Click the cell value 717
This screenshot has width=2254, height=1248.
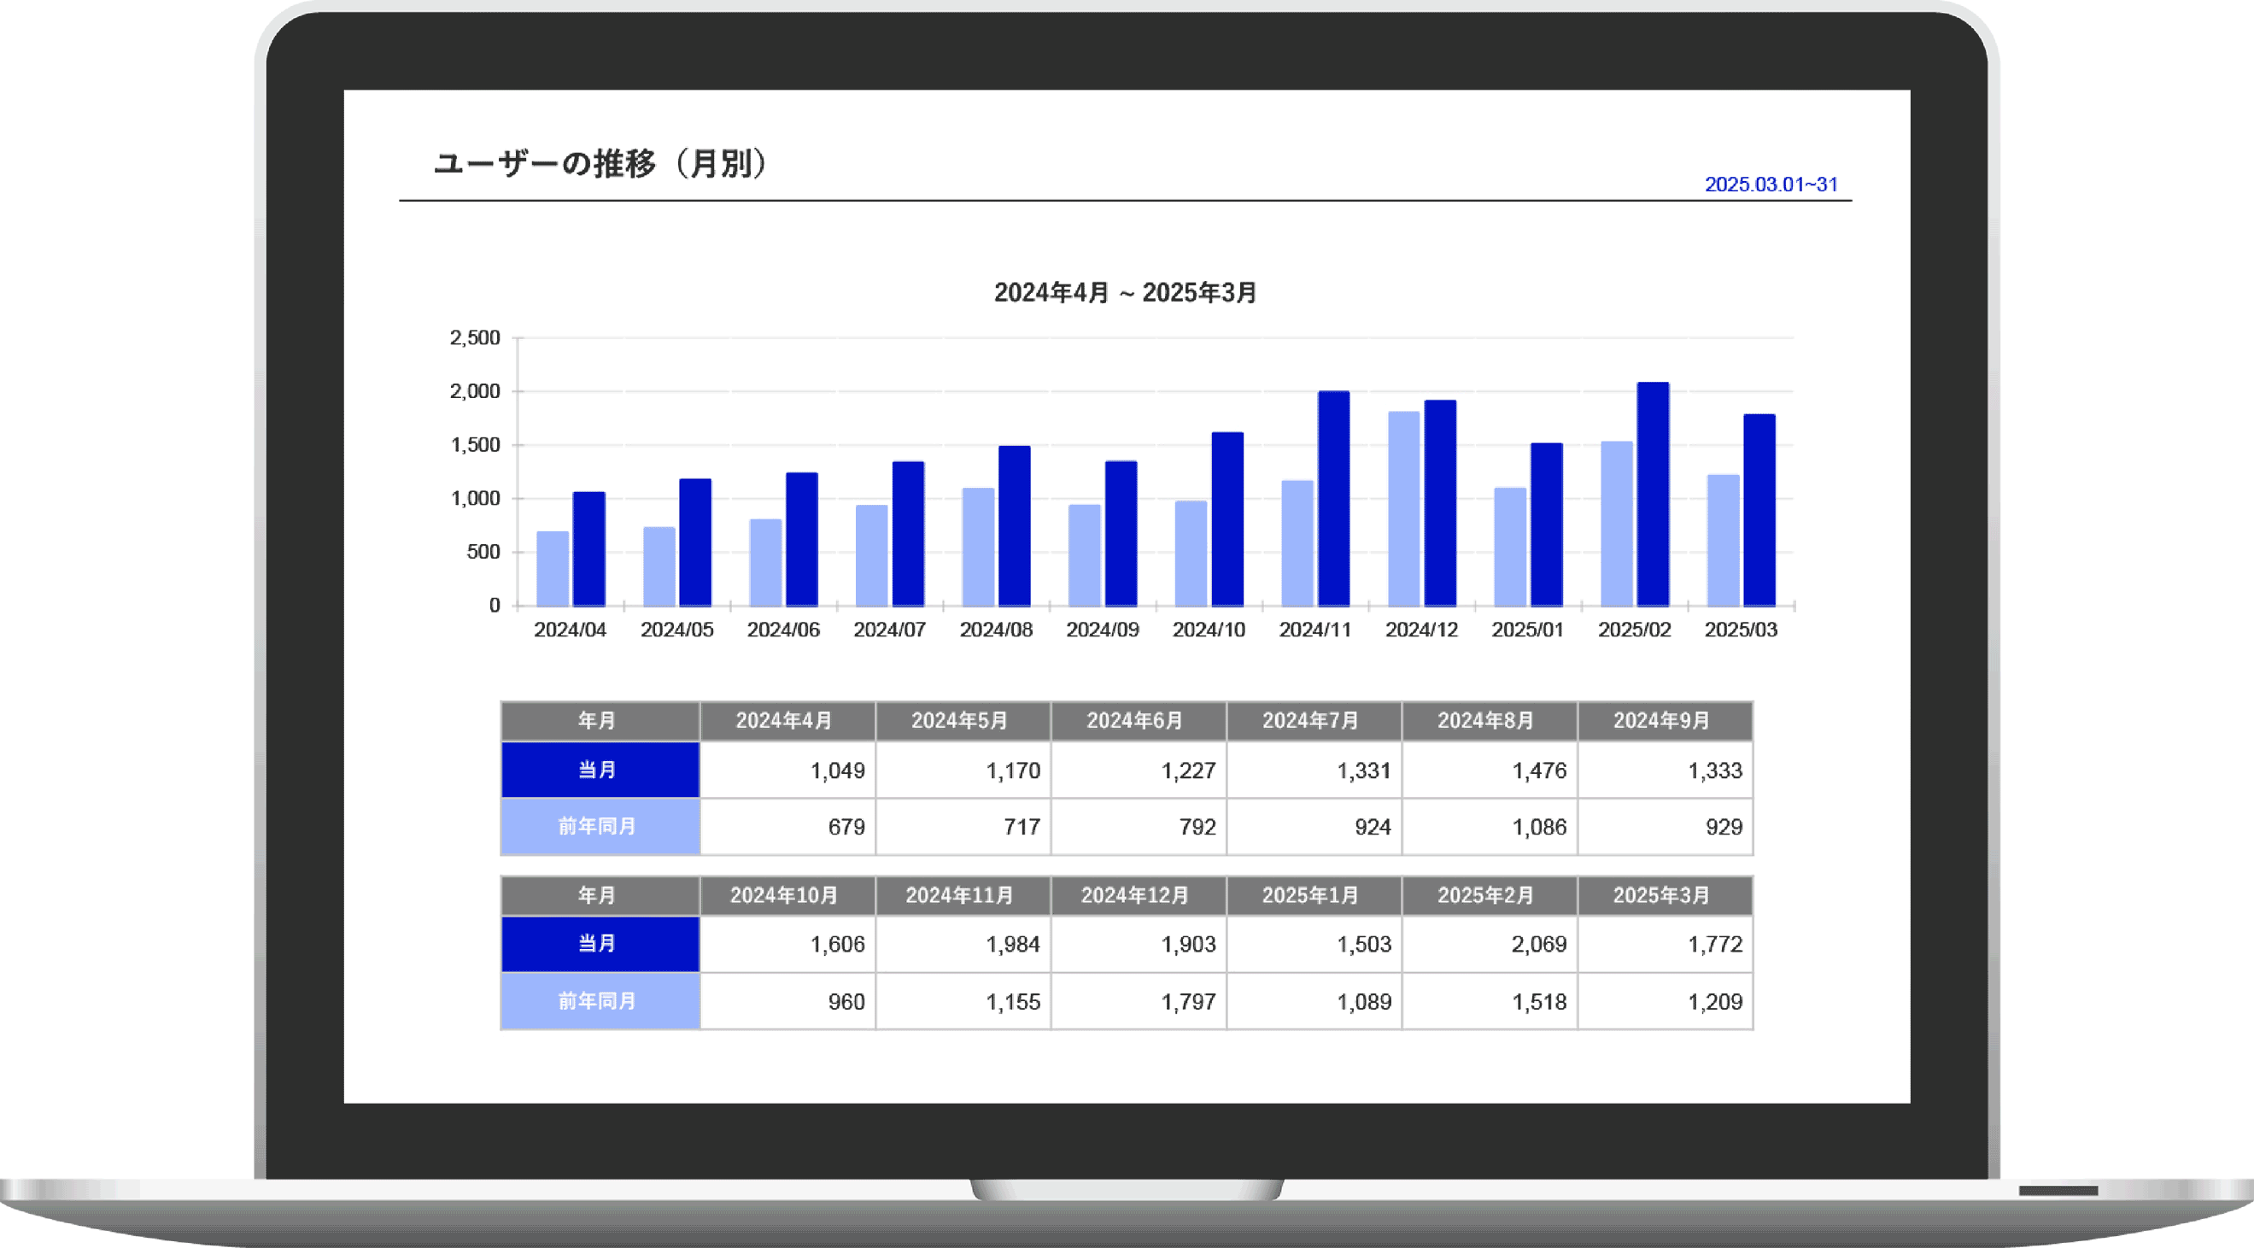(x=1022, y=827)
